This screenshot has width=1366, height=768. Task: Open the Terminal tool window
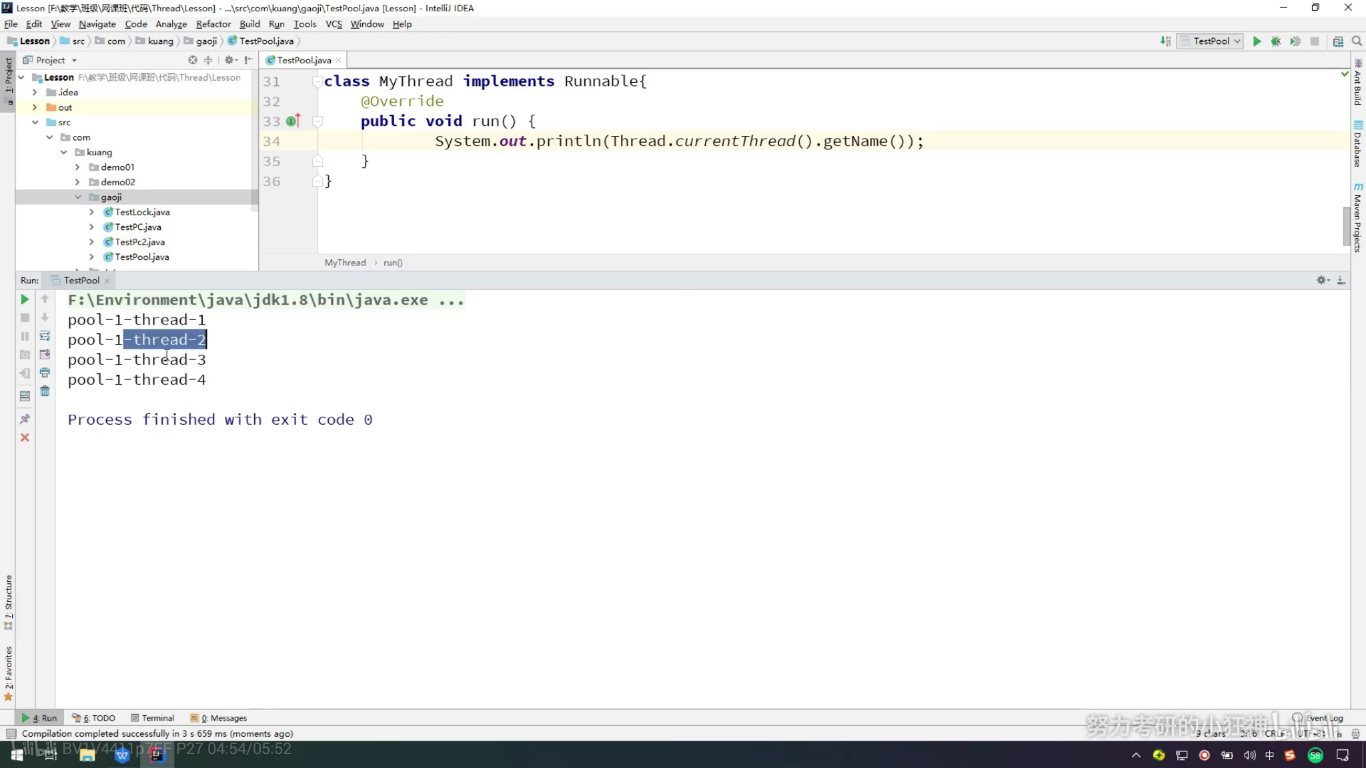click(153, 718)
